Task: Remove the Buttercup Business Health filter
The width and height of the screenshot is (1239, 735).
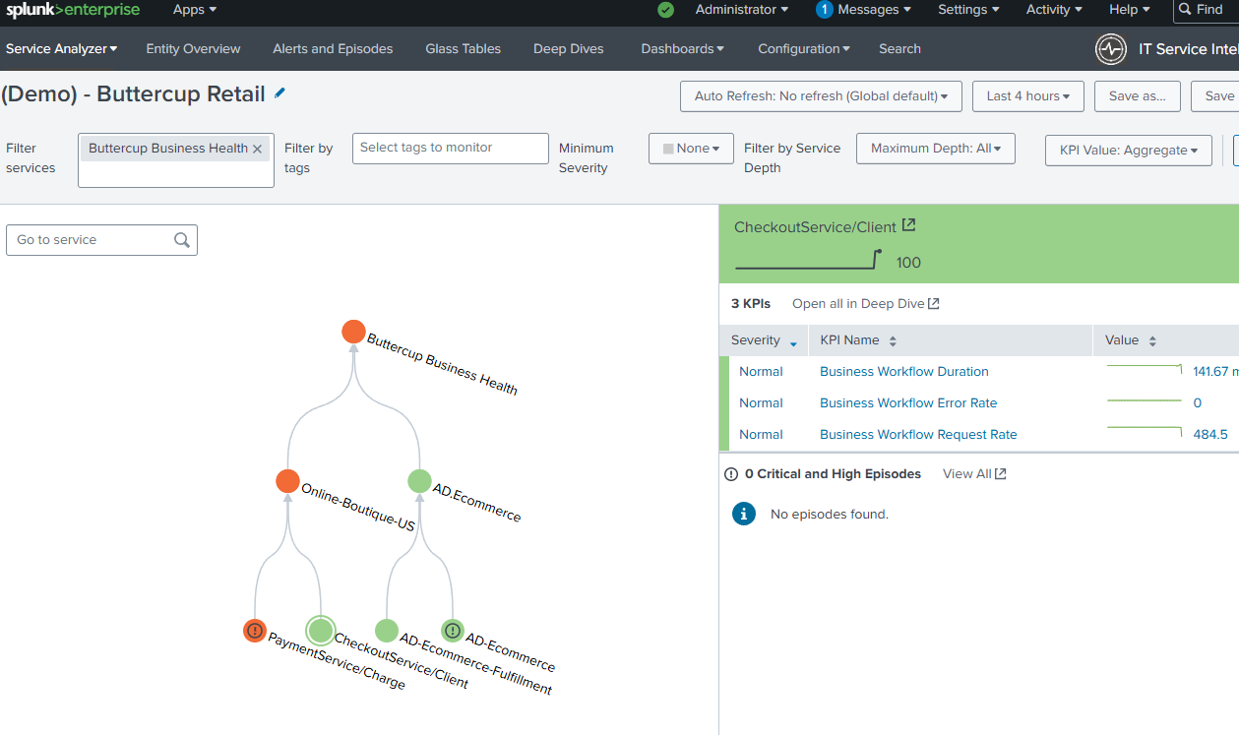Action: pos(258,149)
